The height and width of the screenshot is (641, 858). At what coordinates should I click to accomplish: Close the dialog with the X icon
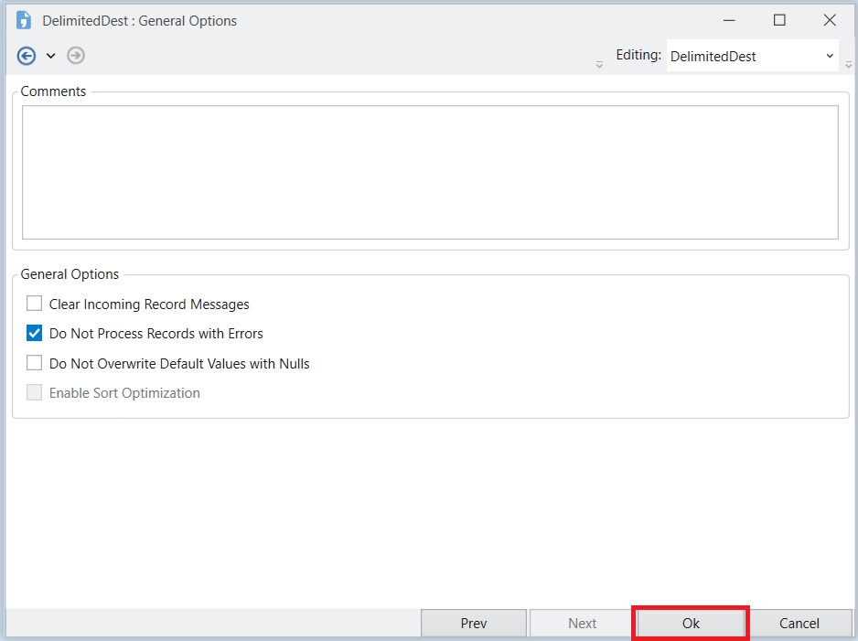(830, 20)
